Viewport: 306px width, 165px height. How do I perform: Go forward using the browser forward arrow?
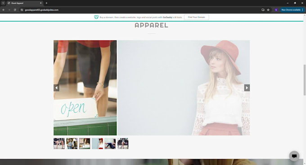click(x=9, y=10)
